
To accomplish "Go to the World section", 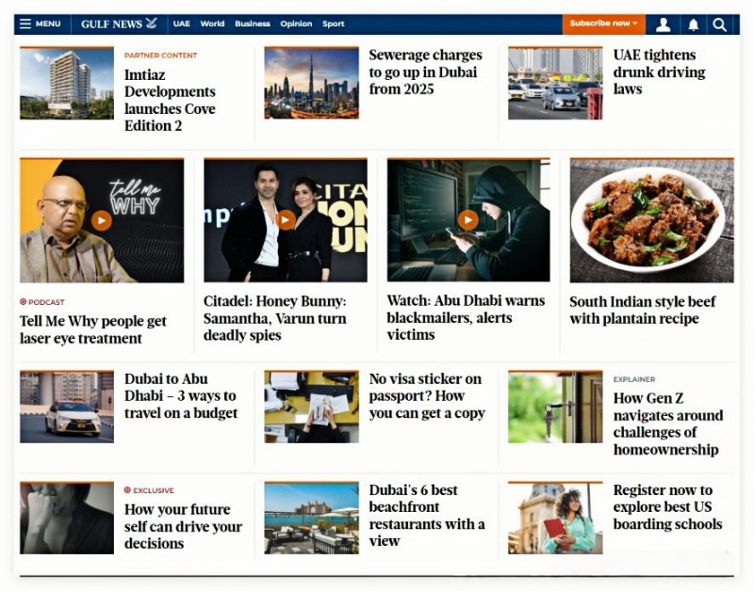I will pos(212,24).
